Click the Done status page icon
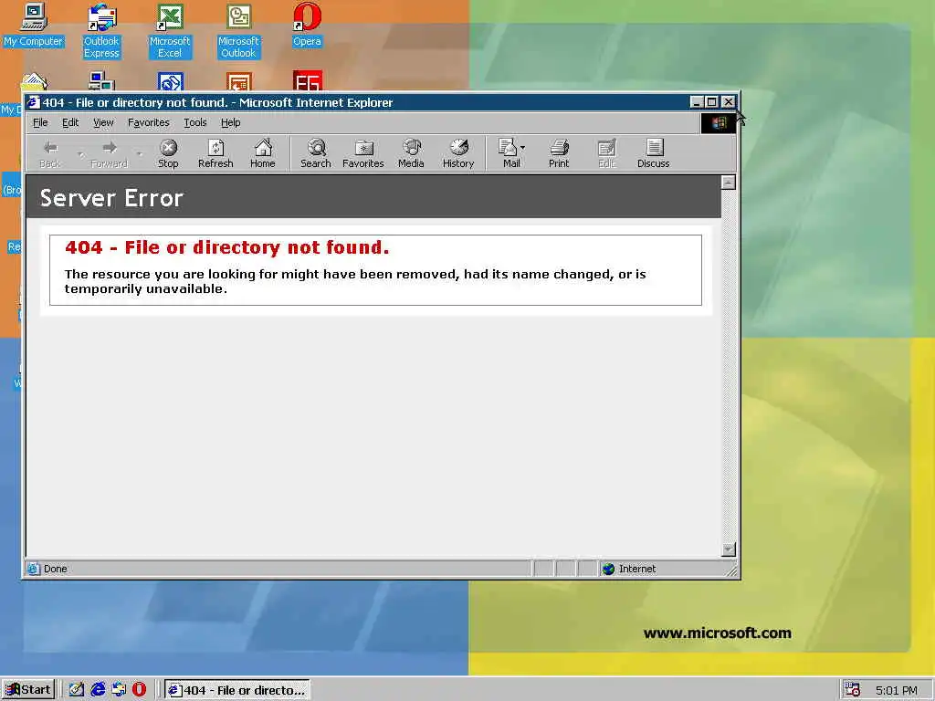Image resolution: width=935 pixels, height=701 pixels. coord(34,569)
